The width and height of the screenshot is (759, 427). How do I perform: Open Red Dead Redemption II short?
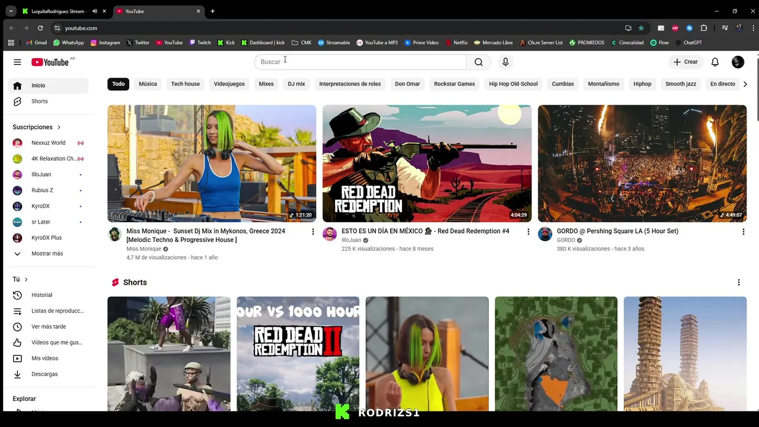(x=298, y=353)
